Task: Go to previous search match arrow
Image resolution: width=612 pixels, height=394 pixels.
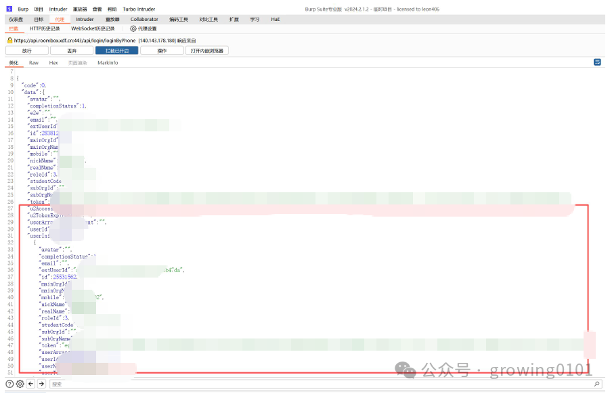Action: click(31, 384)
